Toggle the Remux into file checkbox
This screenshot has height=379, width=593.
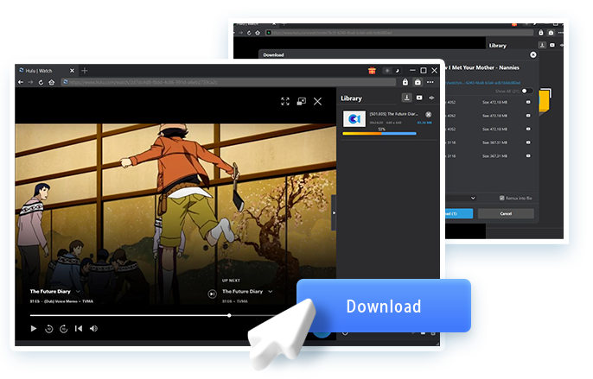502,198
